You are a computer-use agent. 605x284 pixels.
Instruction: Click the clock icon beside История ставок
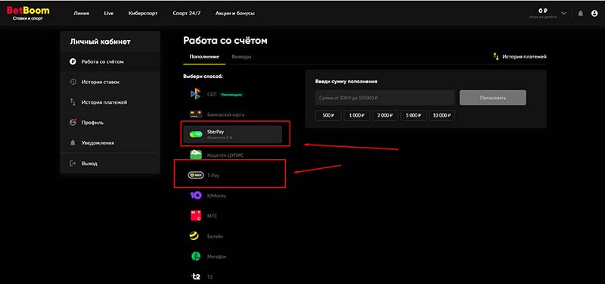click(73, 82)
